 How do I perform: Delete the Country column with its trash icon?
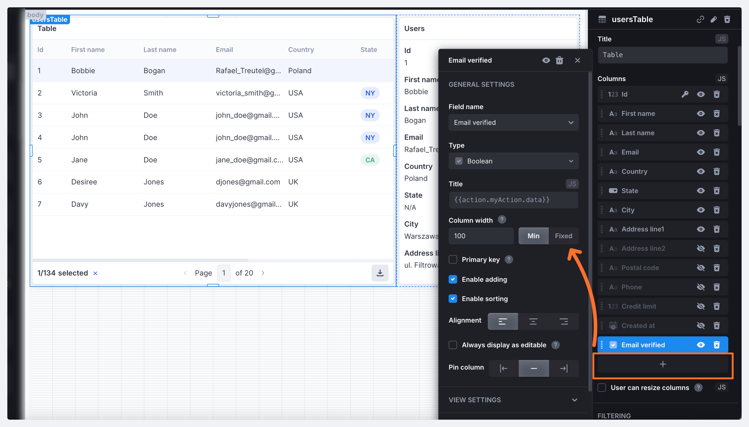[717, 171]
